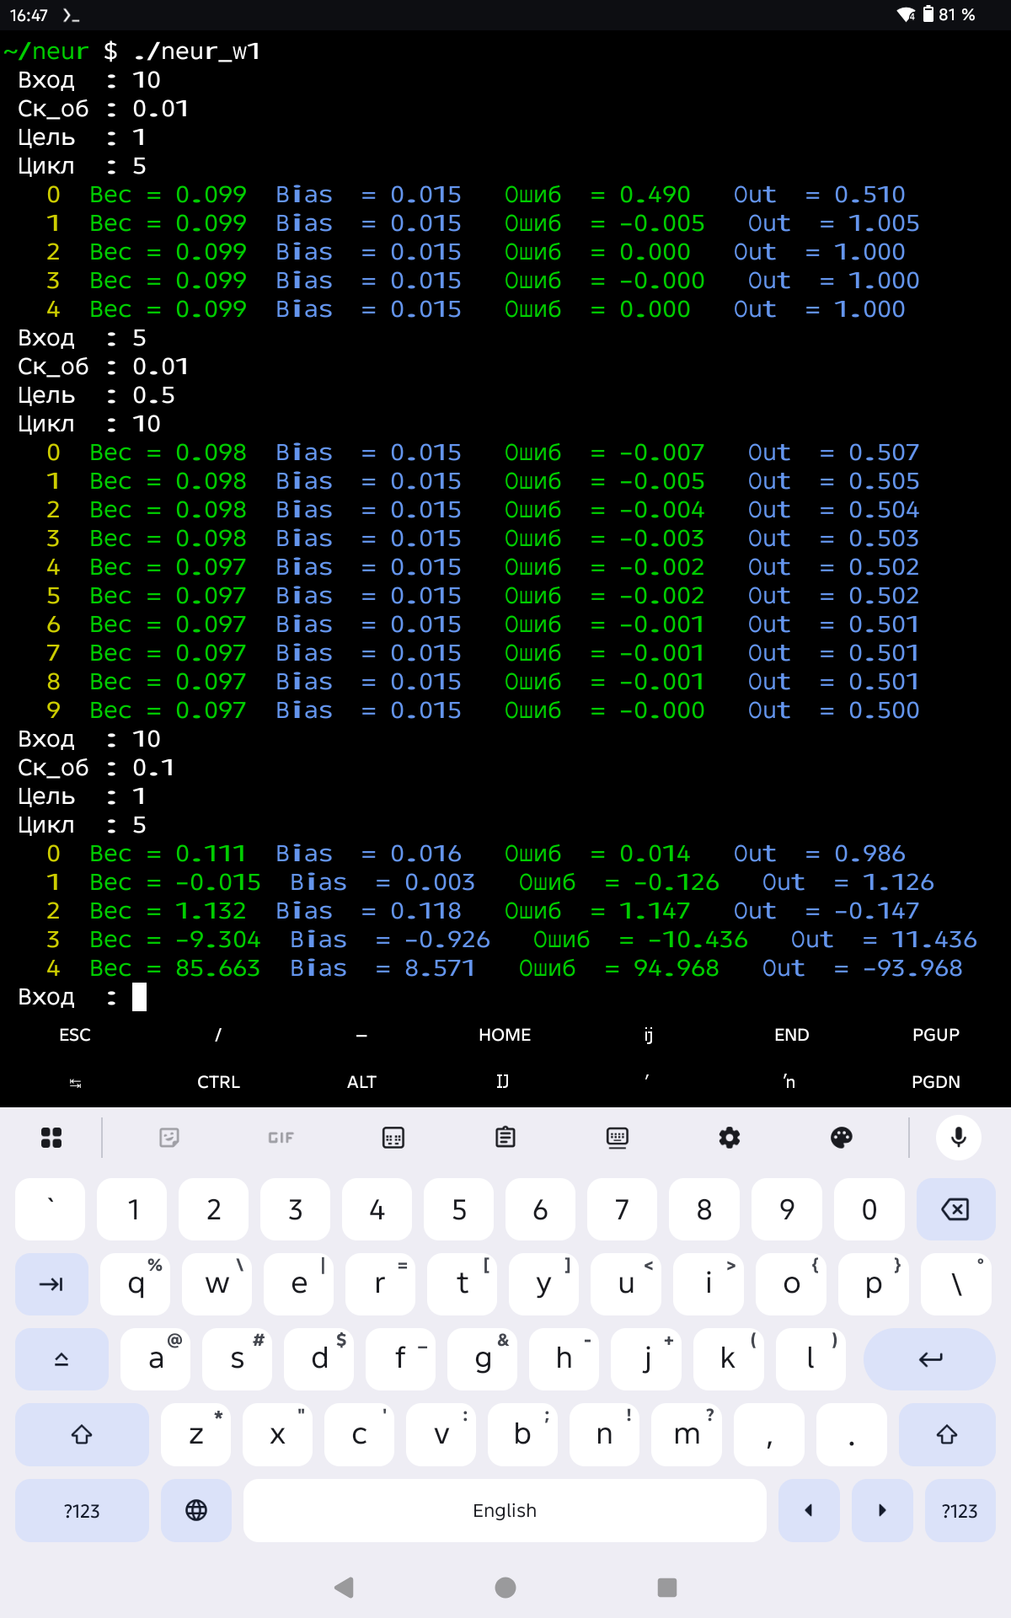The width and height of the screenshot is (1011, 1618).
Task: Open the keyboard apps grid menu
Action: 51,1138
